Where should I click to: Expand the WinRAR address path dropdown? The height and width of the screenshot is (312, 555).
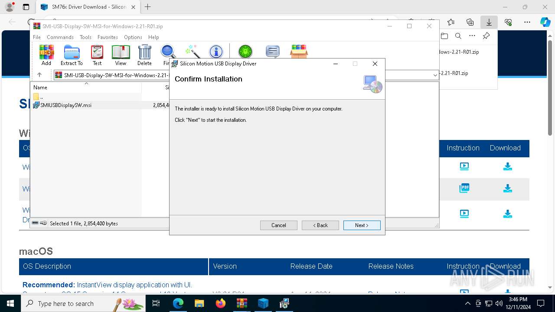click(x=435, y=75)
